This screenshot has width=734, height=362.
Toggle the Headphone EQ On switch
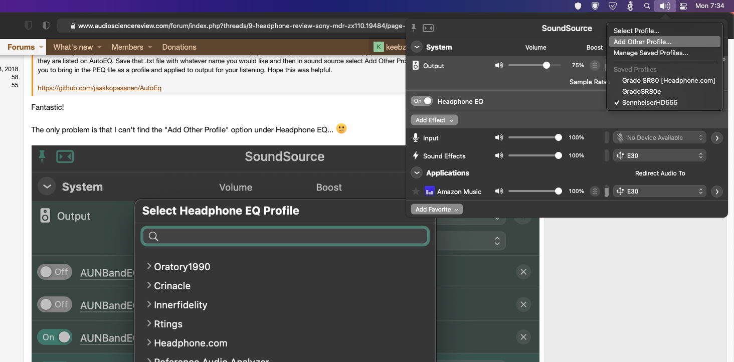click(x=422, y=101)
